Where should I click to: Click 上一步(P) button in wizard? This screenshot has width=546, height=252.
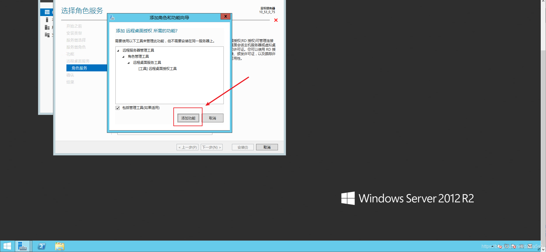click(x=187, y=147)
